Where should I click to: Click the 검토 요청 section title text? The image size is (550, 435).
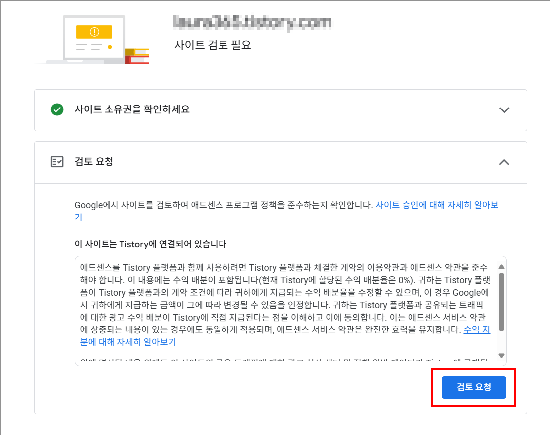coord(94,161)
